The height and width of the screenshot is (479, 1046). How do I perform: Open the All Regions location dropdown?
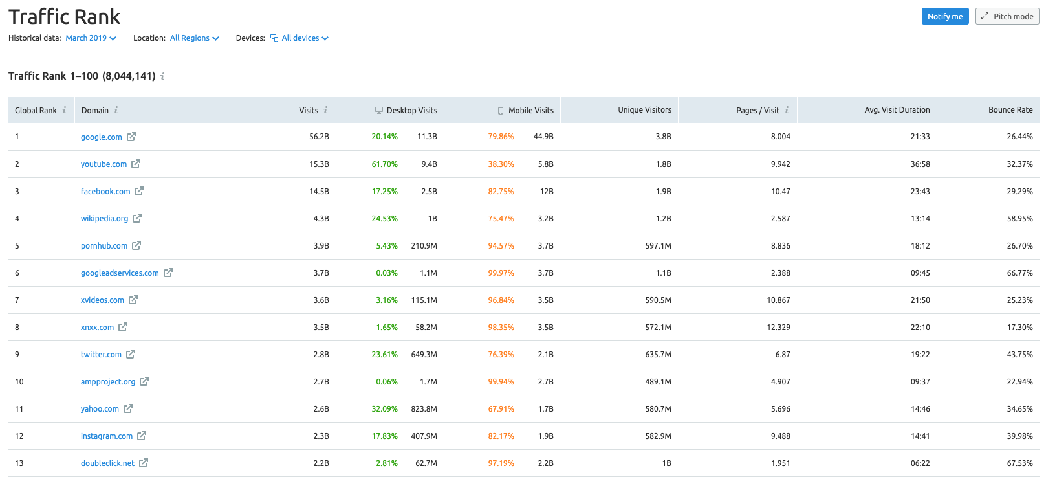[x=195, y=38]
